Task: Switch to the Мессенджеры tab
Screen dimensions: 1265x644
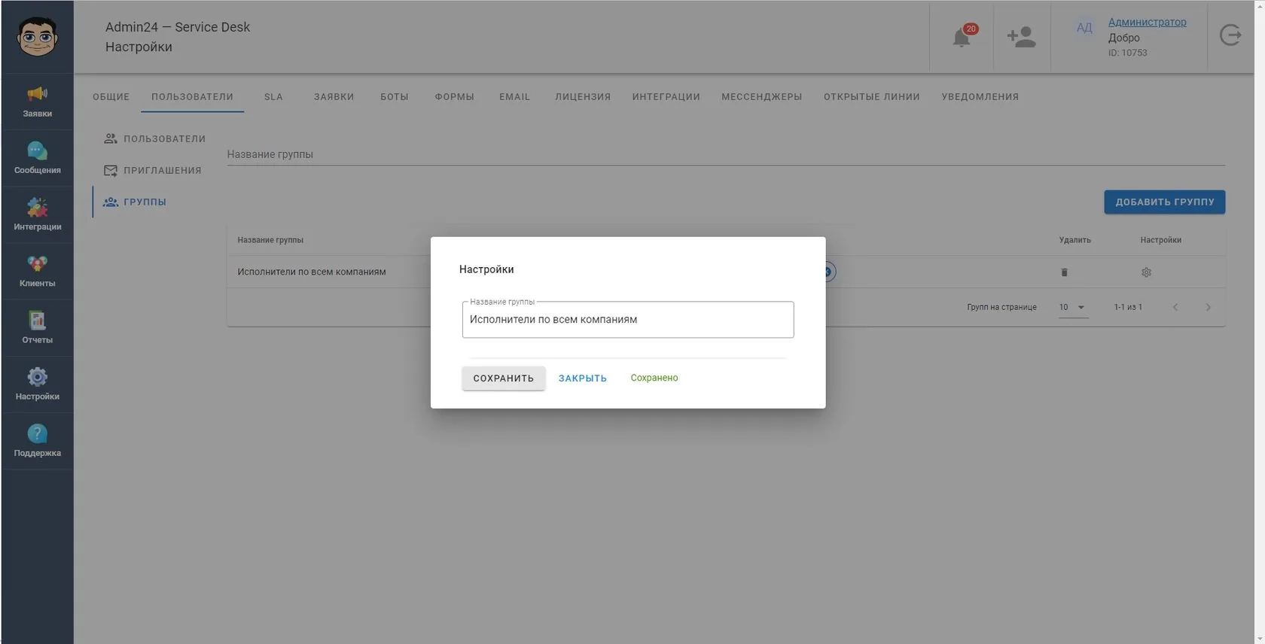Action: click(x=761, y=97)
